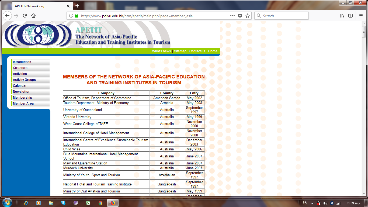Select the Firefox taskbar button
Screen dimensions: 368x207
point(113,203)
